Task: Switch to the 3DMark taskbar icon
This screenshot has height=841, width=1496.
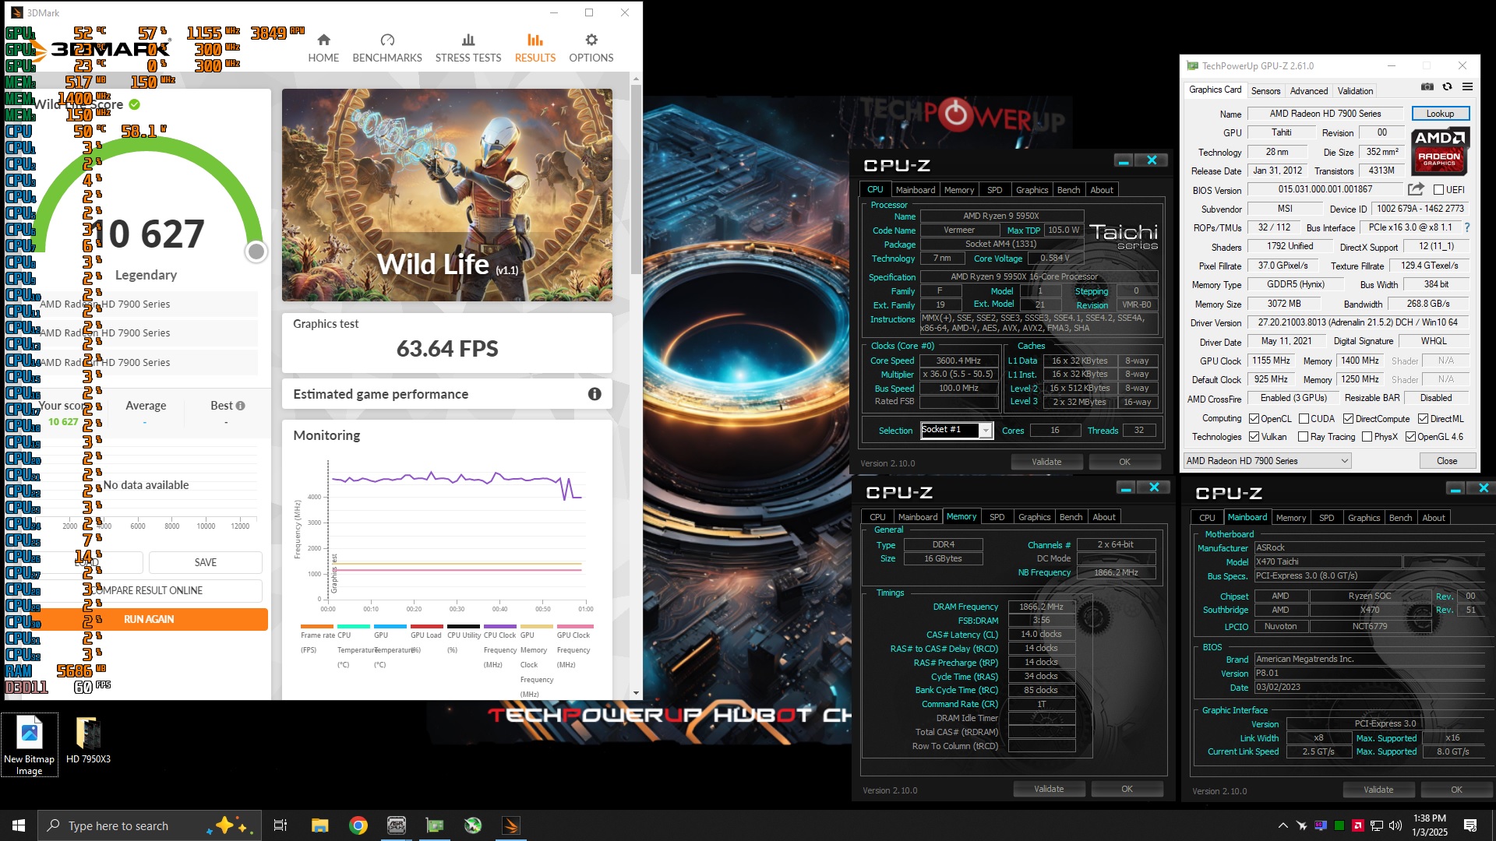Action: 511,825
